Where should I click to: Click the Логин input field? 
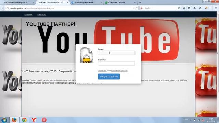116,53
